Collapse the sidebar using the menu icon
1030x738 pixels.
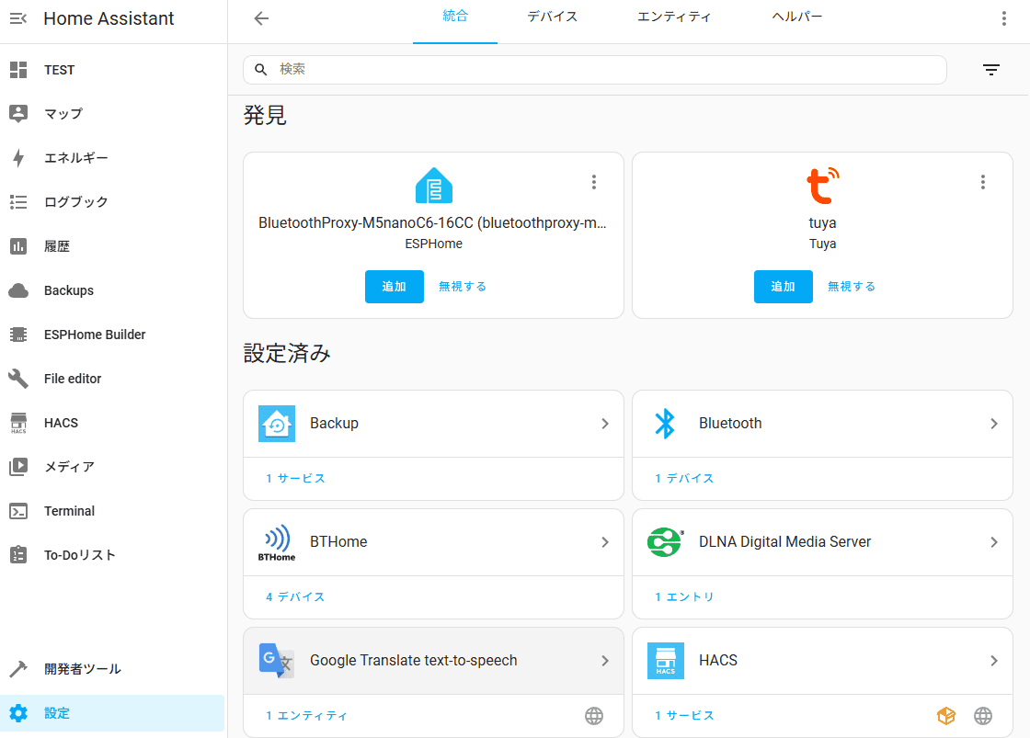[x=18, y=18]
